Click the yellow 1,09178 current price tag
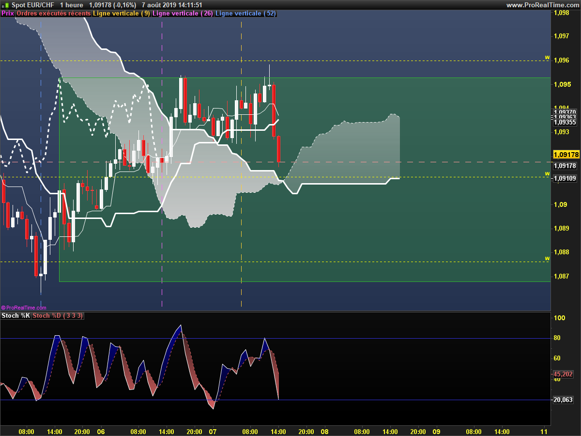581x436 pixels. click(x=566, y=155)
